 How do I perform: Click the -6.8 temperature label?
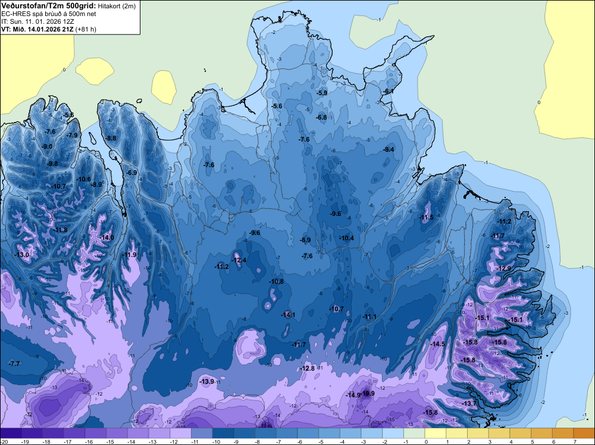coord(321,117)
